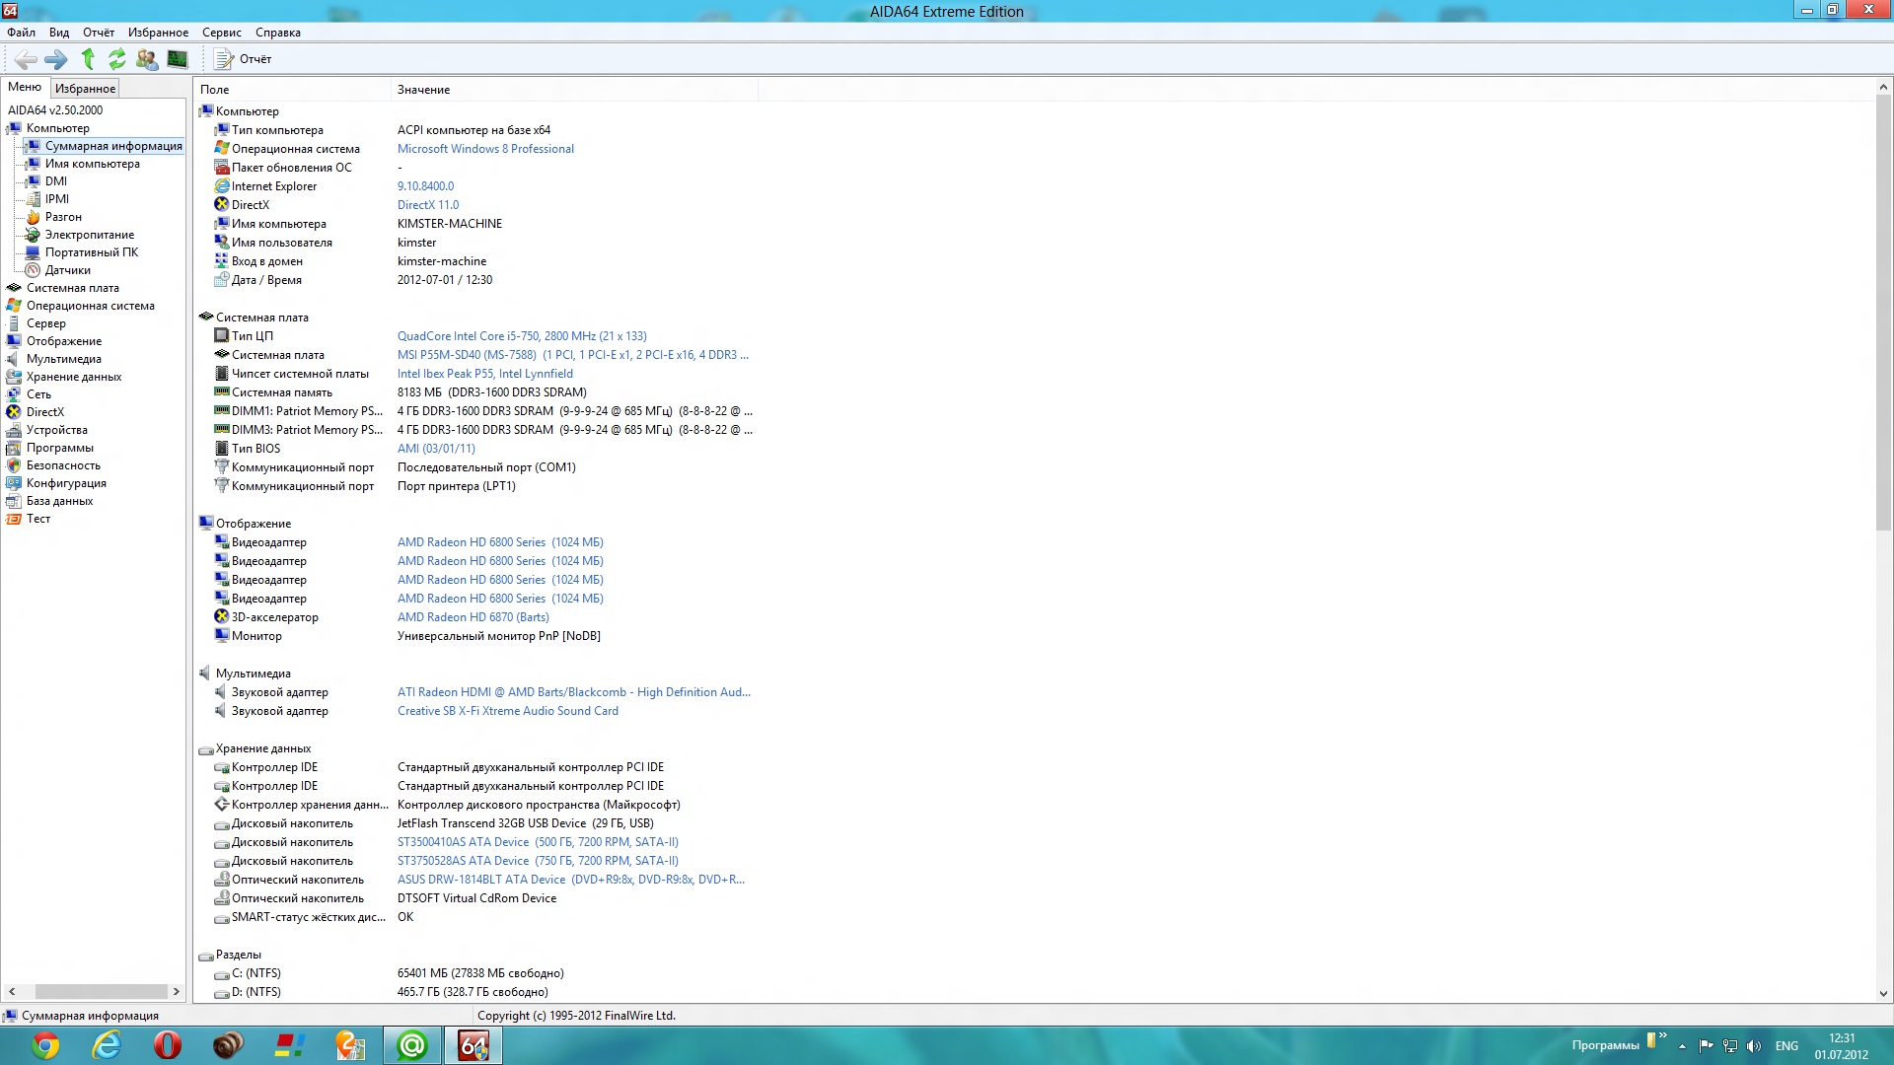Select Сервер in the sidebar tree

[45, 323]
